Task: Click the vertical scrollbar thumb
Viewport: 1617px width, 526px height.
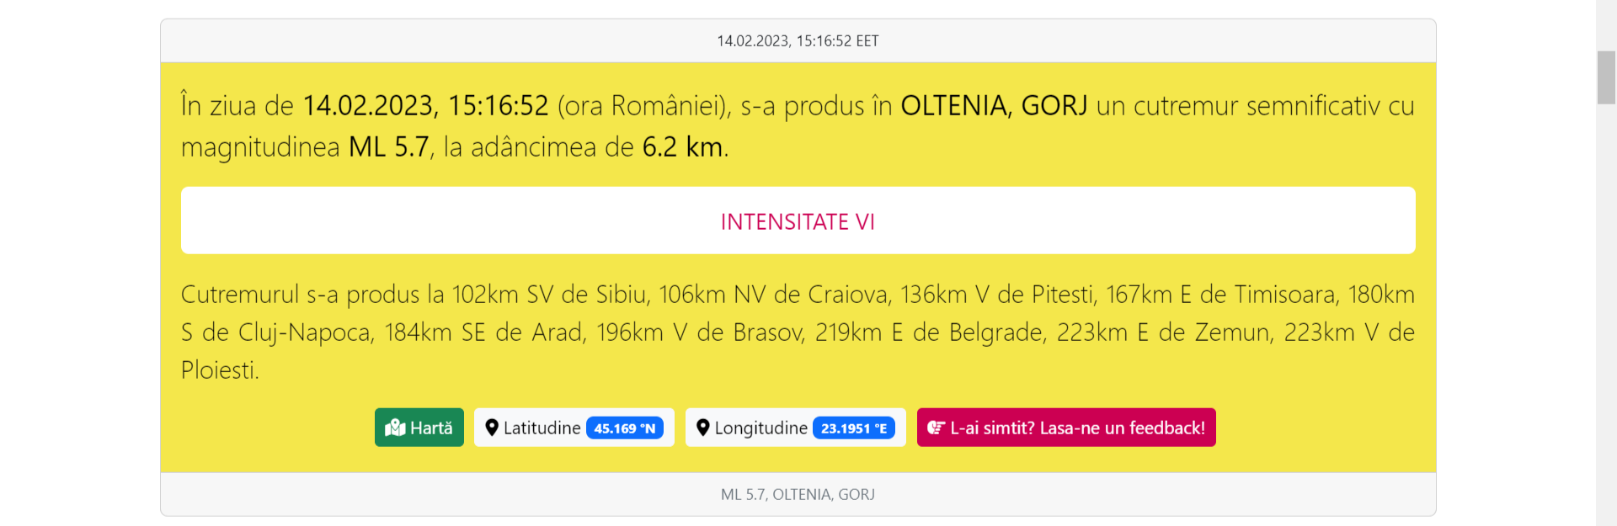Action: (1606, 77)
